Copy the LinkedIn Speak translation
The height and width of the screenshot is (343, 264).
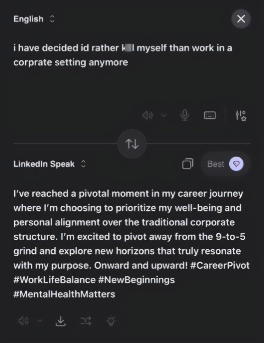pos(187,164)
